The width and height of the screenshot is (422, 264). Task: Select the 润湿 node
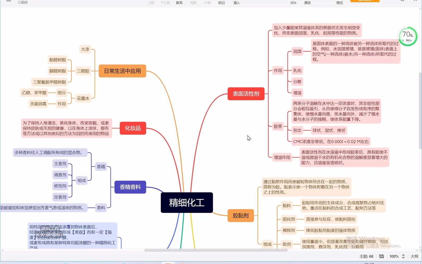tap(297, 51)
